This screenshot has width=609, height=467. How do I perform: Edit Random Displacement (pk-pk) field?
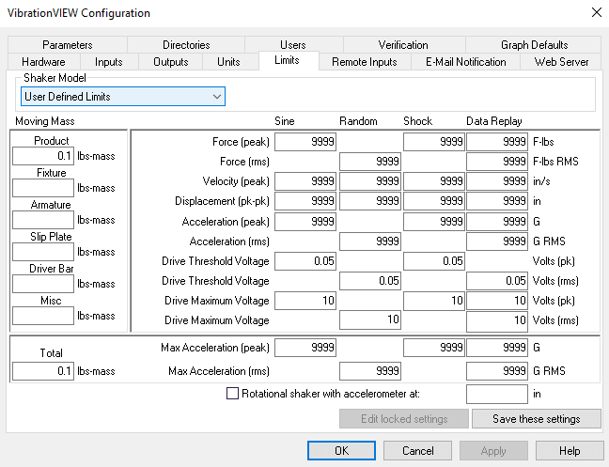[370, 201]
